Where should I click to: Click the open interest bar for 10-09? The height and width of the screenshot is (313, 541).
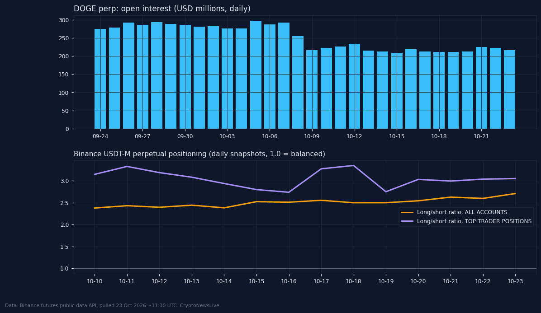pyautogui.click(x=312, y=89)
